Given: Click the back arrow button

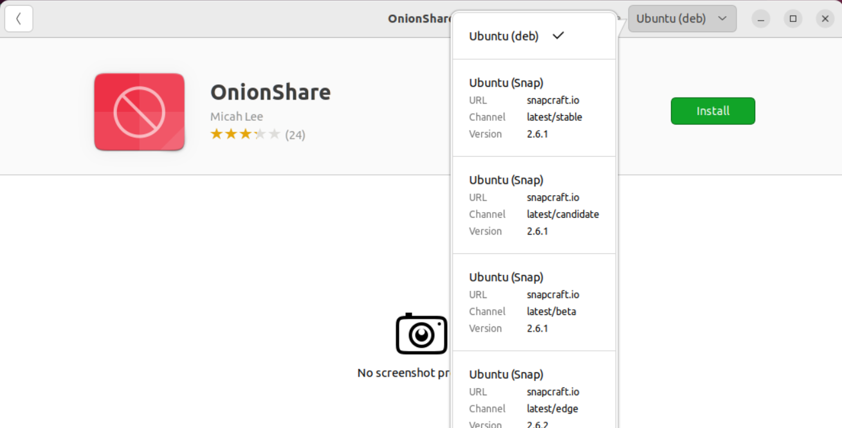Looking at the screenshot, I should (19, 19).
